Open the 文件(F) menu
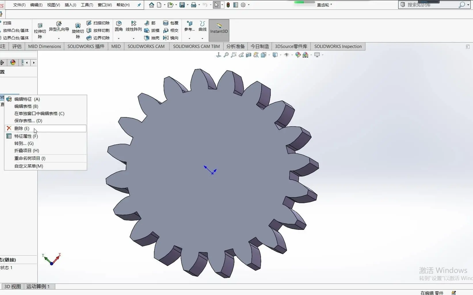The height and width of the screenshot is (295, 473). pyautogui.click(x=19, y=5)
